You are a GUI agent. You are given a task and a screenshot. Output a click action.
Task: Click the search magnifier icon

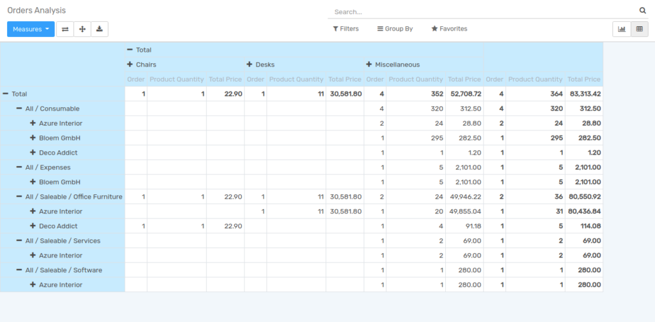(642, 11)
